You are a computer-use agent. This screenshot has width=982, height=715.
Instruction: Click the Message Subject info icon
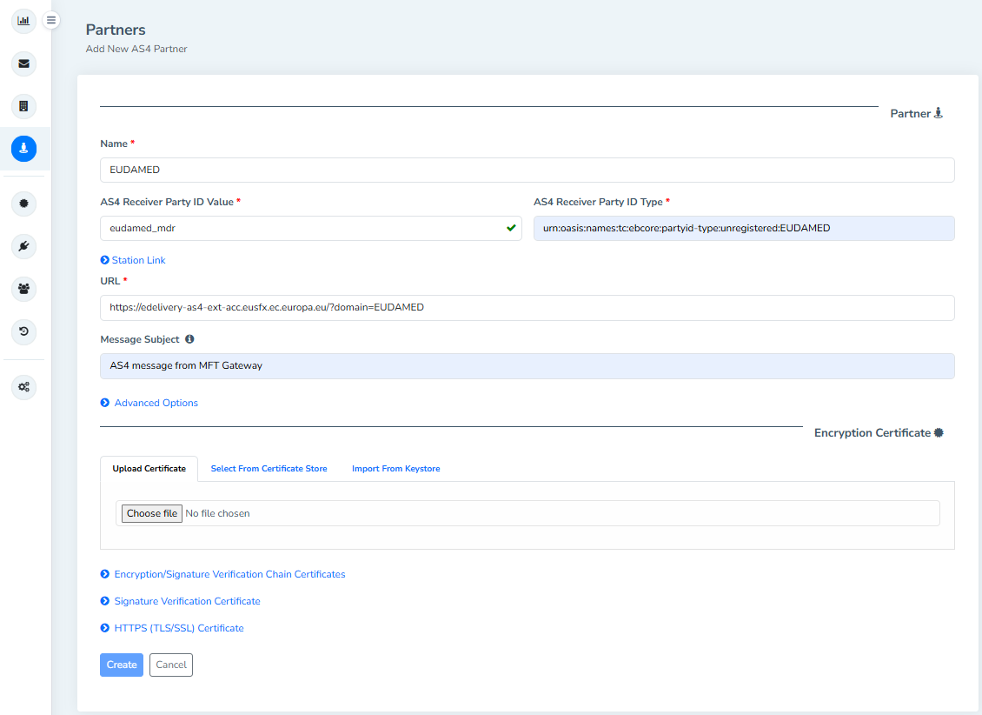tap(189, 339)
